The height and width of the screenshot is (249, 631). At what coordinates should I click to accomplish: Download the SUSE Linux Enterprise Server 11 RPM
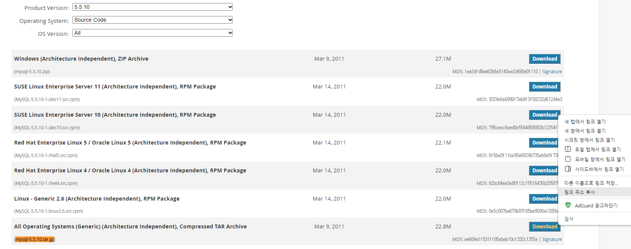click(x=544, y=87)
